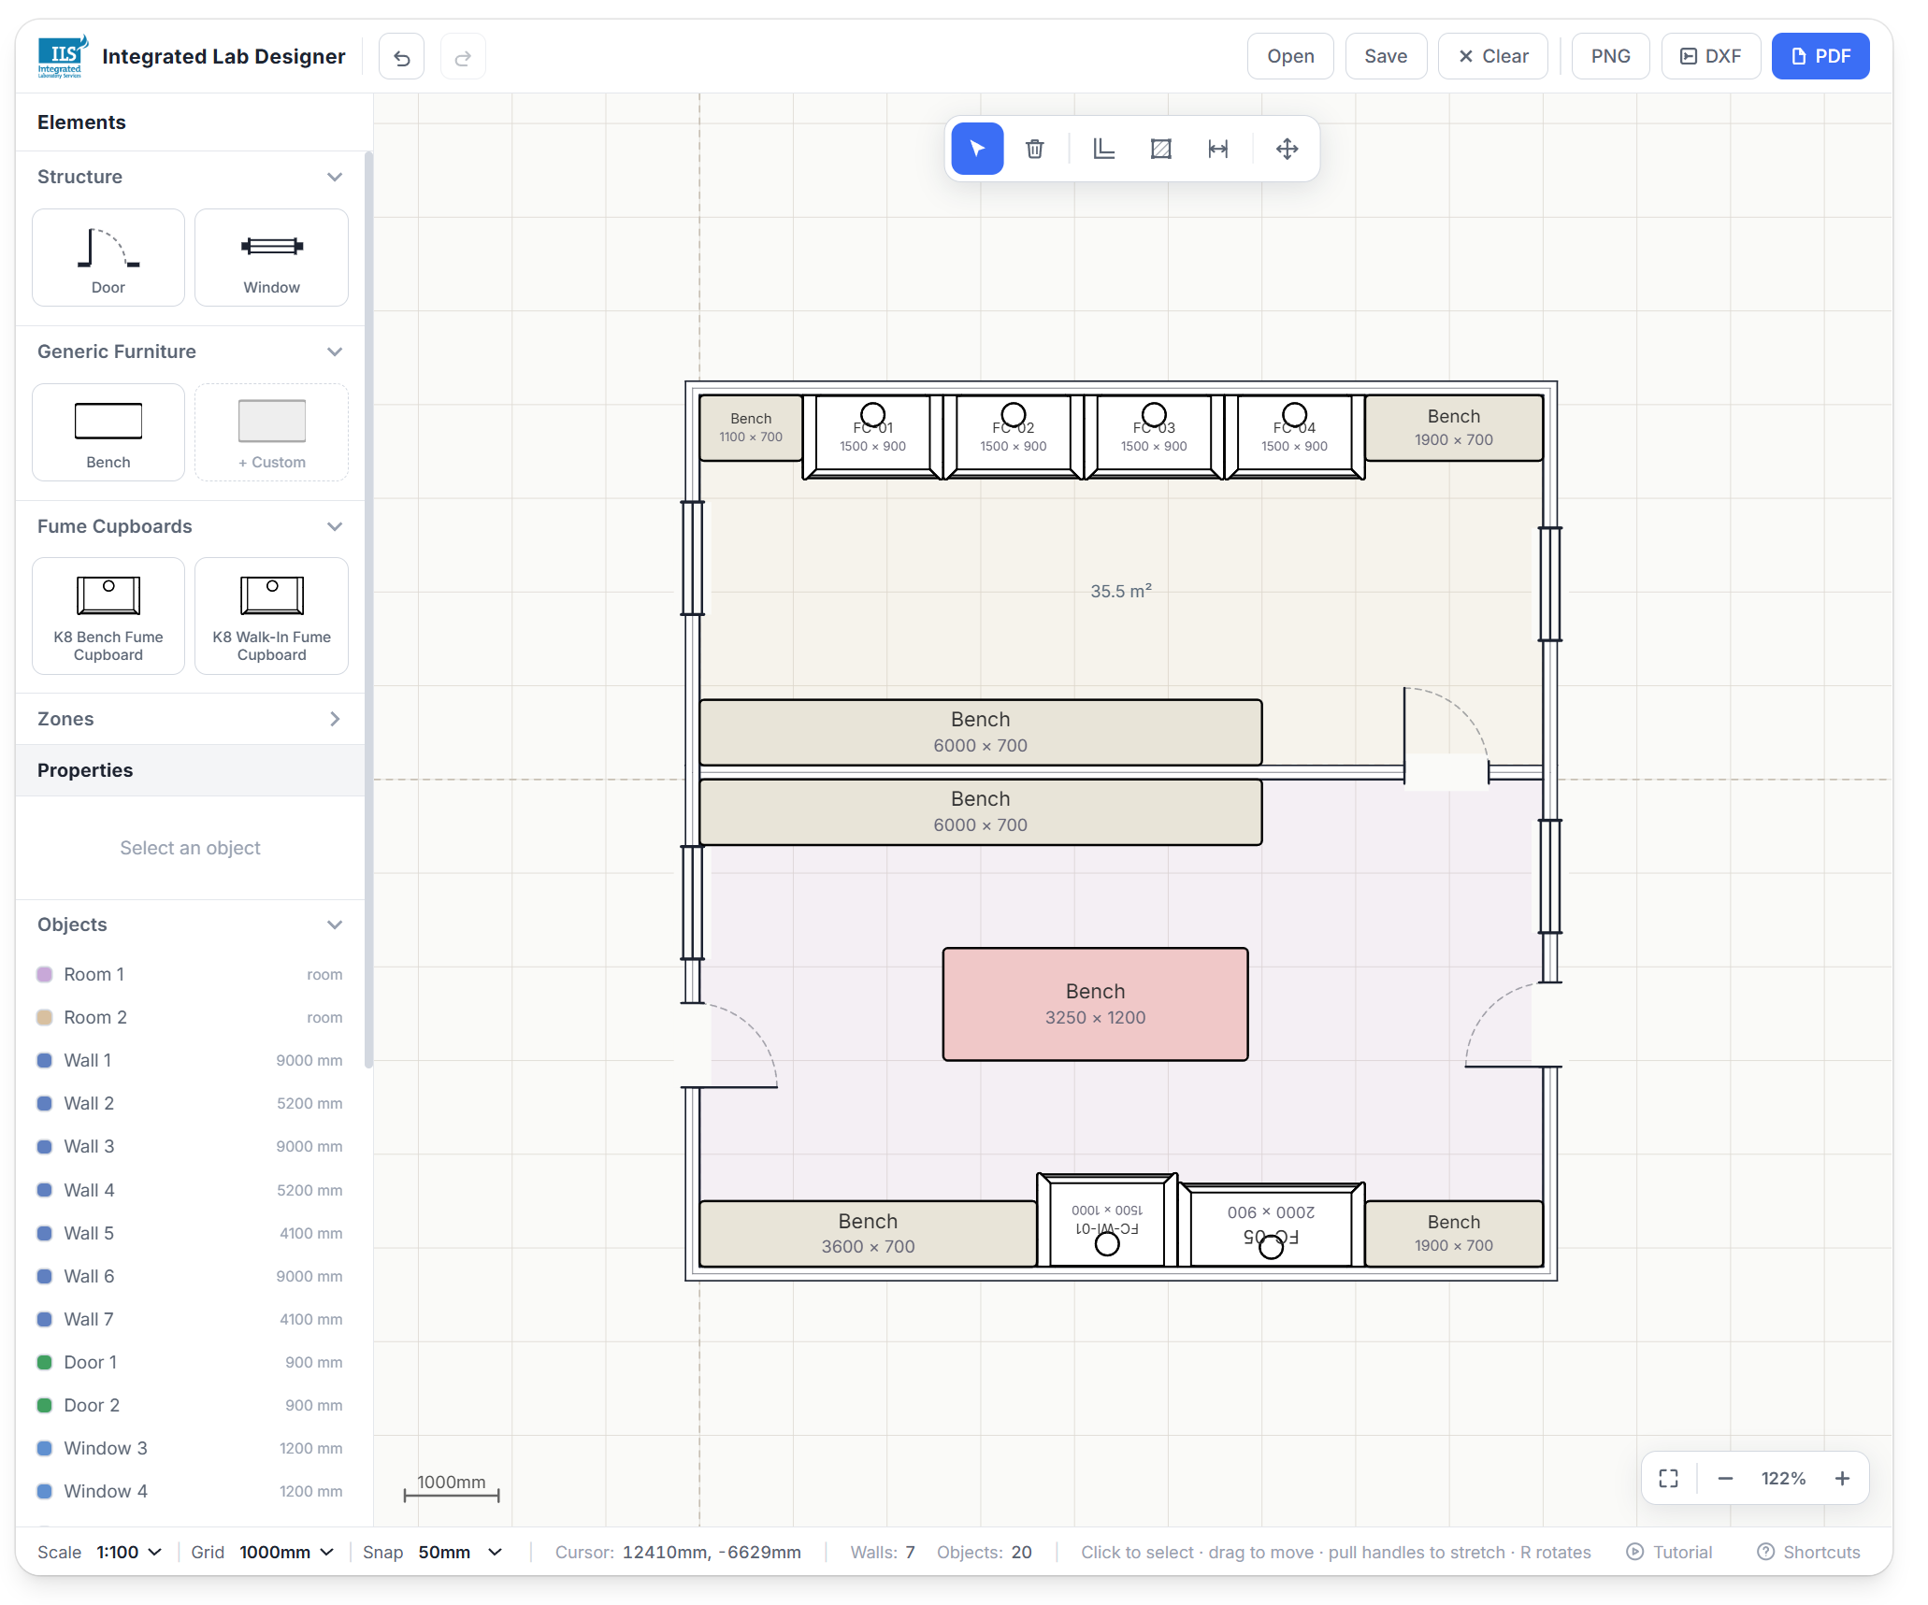Viewport: 1928px width, 1605px height.
Task: Open the Tutorial link
Action: [1670, 1552]
